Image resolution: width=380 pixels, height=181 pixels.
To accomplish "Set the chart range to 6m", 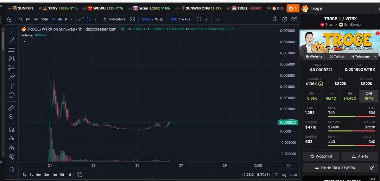I will 39,175.
